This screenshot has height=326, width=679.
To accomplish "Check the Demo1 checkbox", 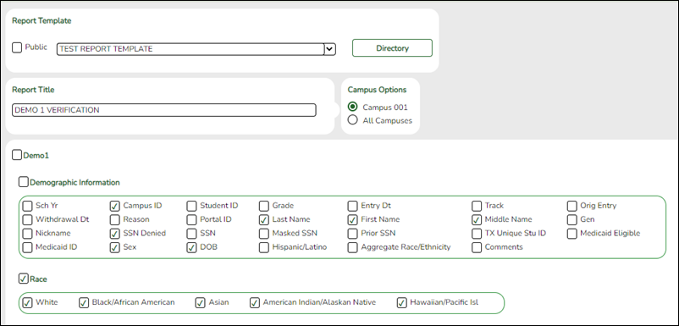I will click(x=16, y=155).
